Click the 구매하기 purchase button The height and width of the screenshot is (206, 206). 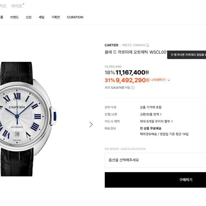click(x=155, y=180)
